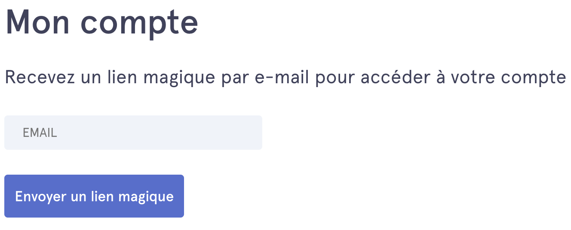Viewport: 571px width, 230px height.
Task: Click the word "Mon" in the heading
Action: 38,22
